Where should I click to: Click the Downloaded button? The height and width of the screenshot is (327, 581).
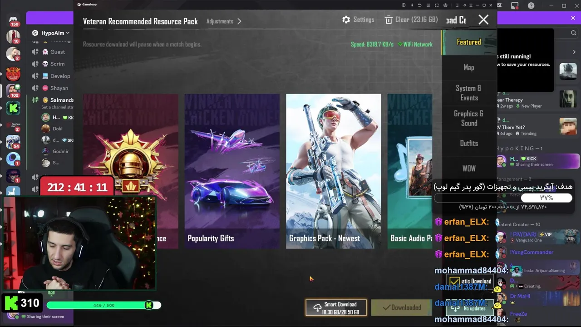pyautogui.click(x=401, y=308)
